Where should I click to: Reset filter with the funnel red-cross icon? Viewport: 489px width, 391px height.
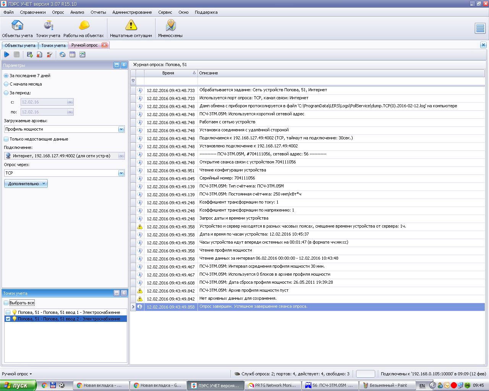[49, 55]
